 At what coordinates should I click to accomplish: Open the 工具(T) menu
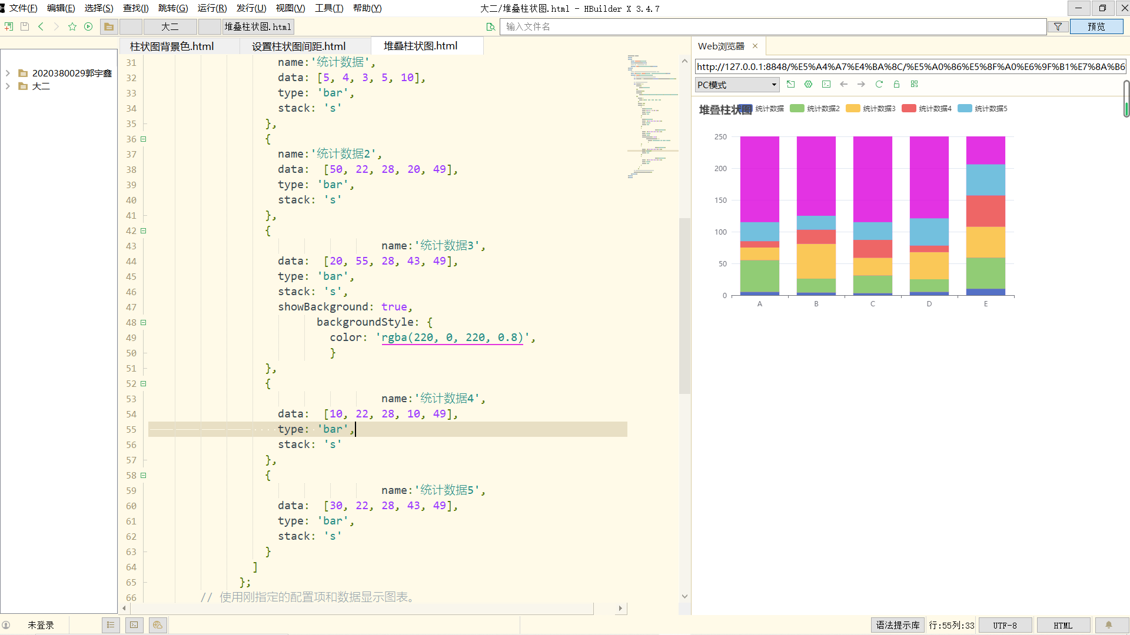tap(329, 8)
